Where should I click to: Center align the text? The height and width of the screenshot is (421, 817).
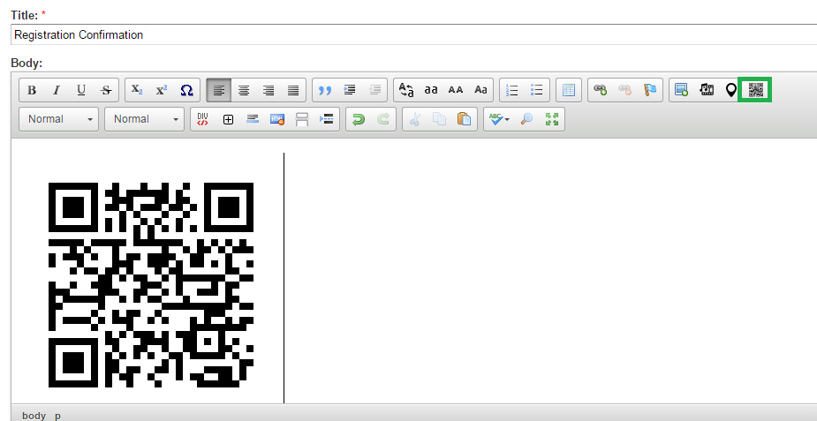coord(243,90)
